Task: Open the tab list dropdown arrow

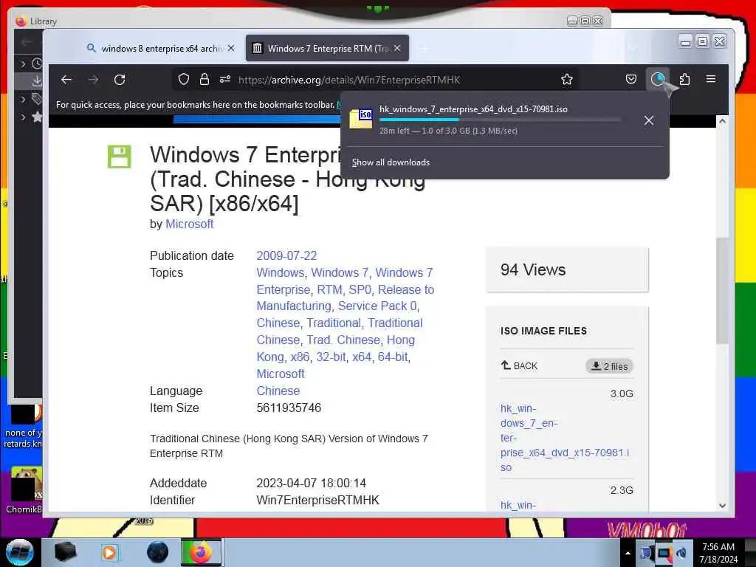Action: coord(632,48)
